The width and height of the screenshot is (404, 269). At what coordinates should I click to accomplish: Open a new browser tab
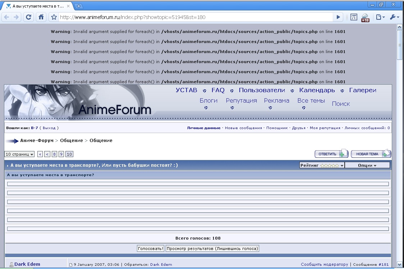click(x=79, y=6)
